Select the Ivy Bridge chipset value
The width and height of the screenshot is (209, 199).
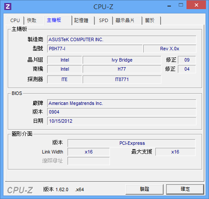click(122, 60)
